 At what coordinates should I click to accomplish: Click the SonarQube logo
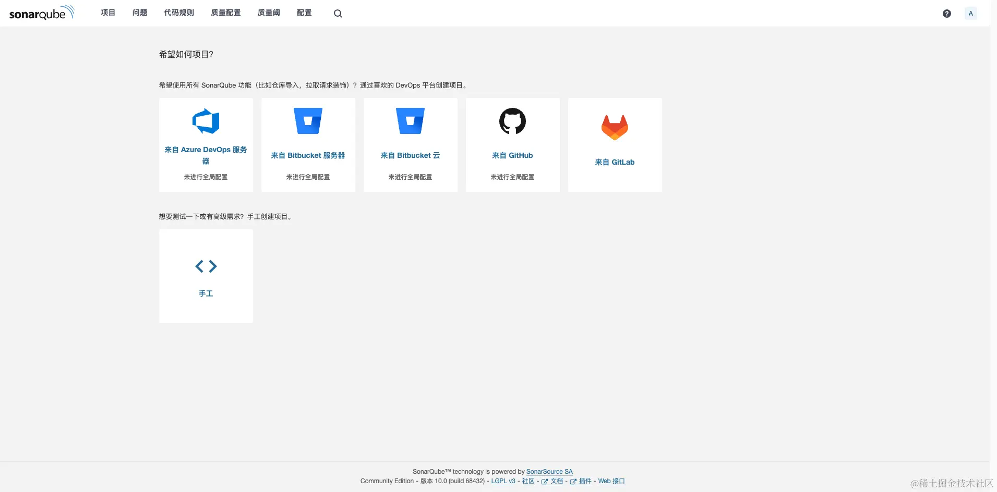pyautogui.click(x=42, y=13)
